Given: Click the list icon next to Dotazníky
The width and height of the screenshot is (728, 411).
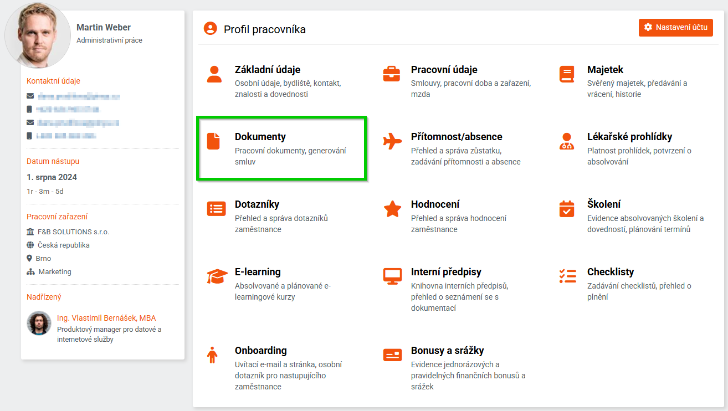Looking at the screenshot, I should pos(216,209).
